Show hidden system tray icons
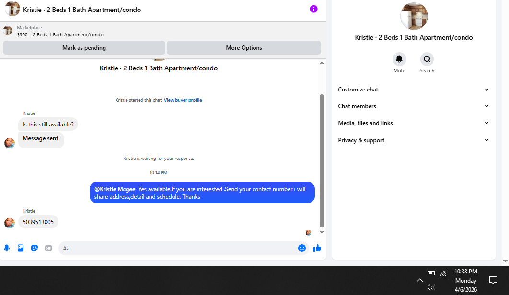Screen dimensions: 509x295 tap(420, 280)
